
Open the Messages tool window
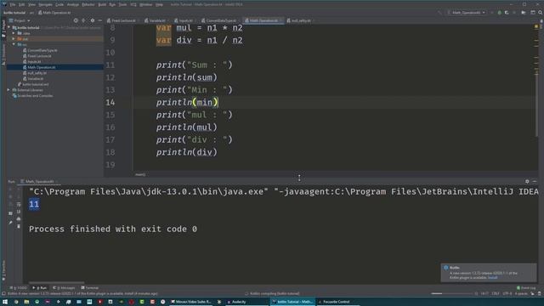pyautogui.click(x=64, y=287)
